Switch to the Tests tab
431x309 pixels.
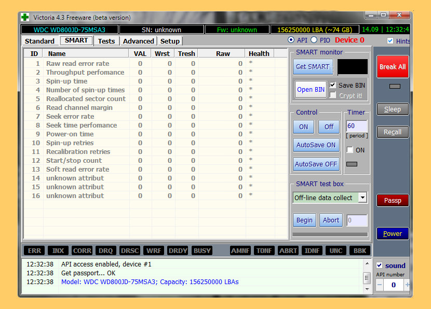click(106, 41)
